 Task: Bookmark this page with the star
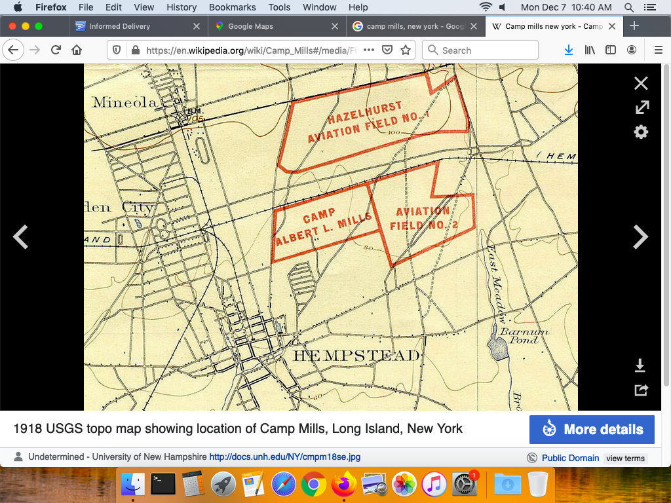pyautogui.click(x=406, y=50)
